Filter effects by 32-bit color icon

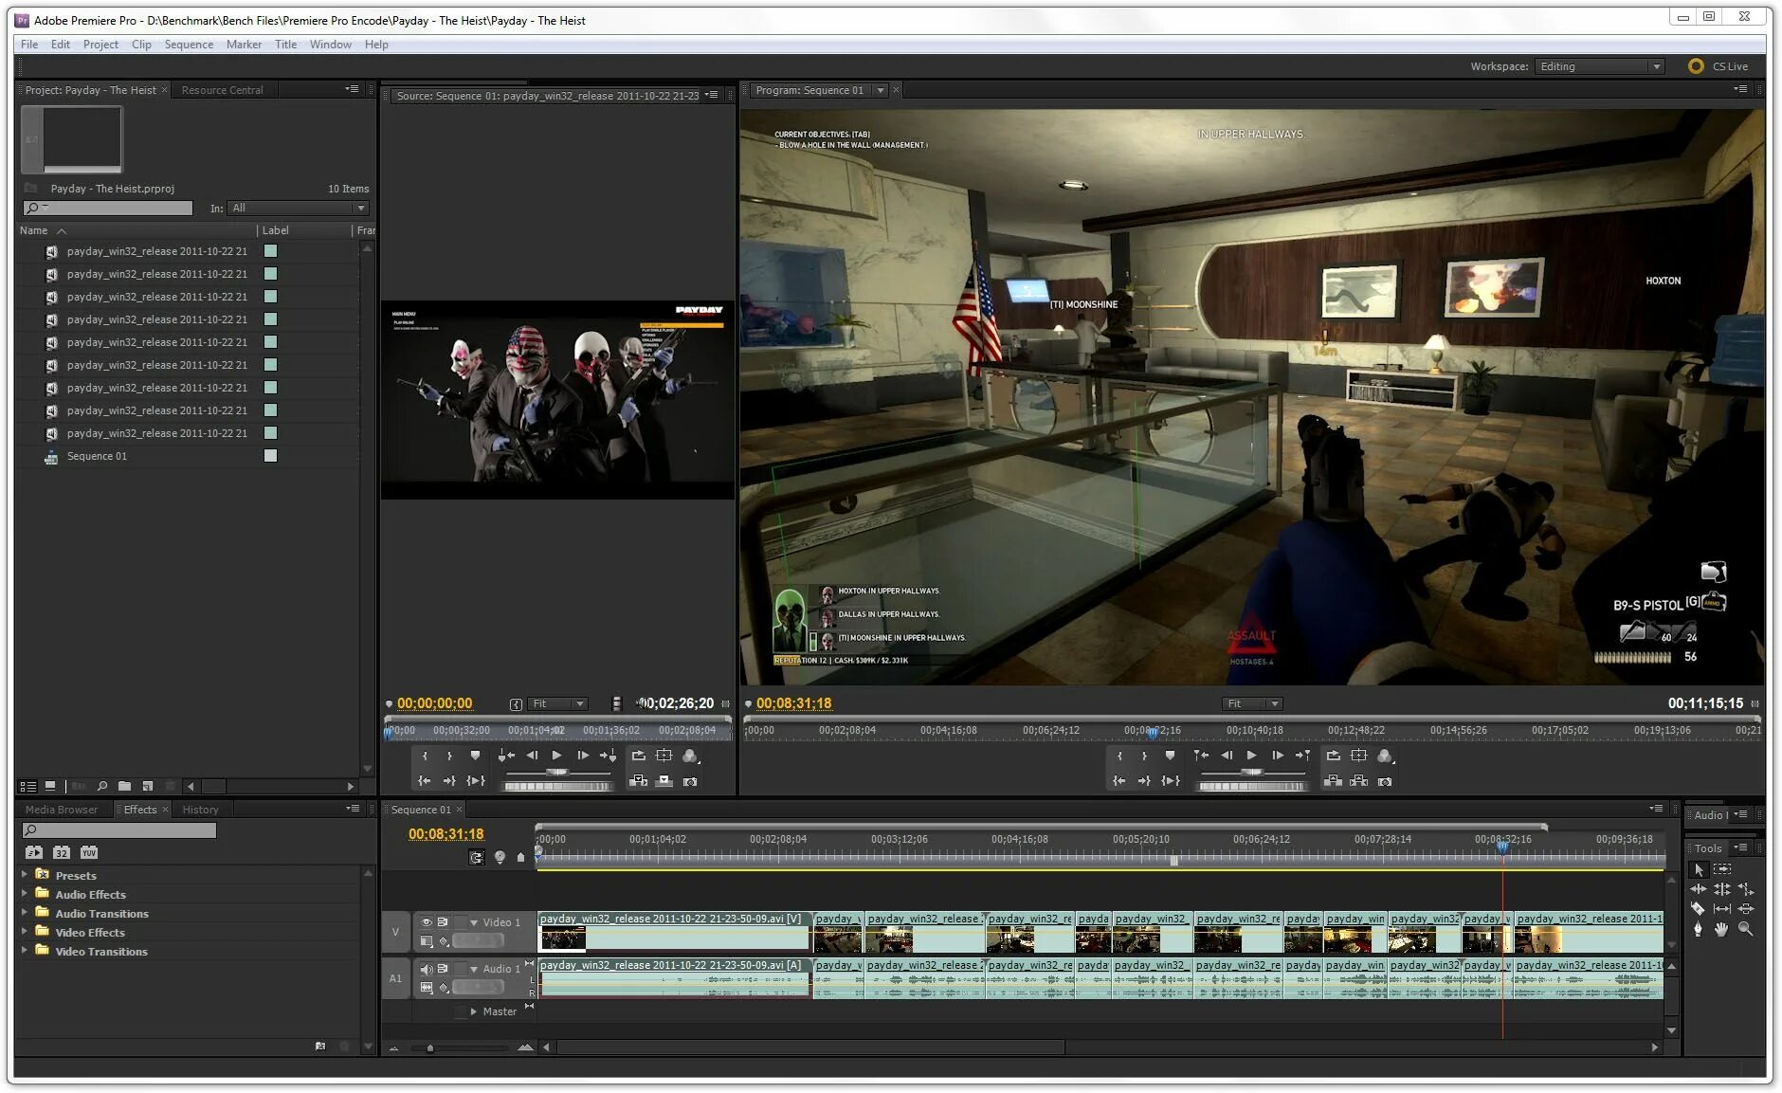62,852
